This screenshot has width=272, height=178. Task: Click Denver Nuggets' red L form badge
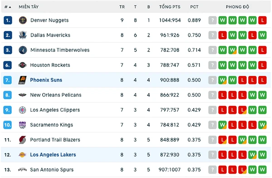coord(262,20)
